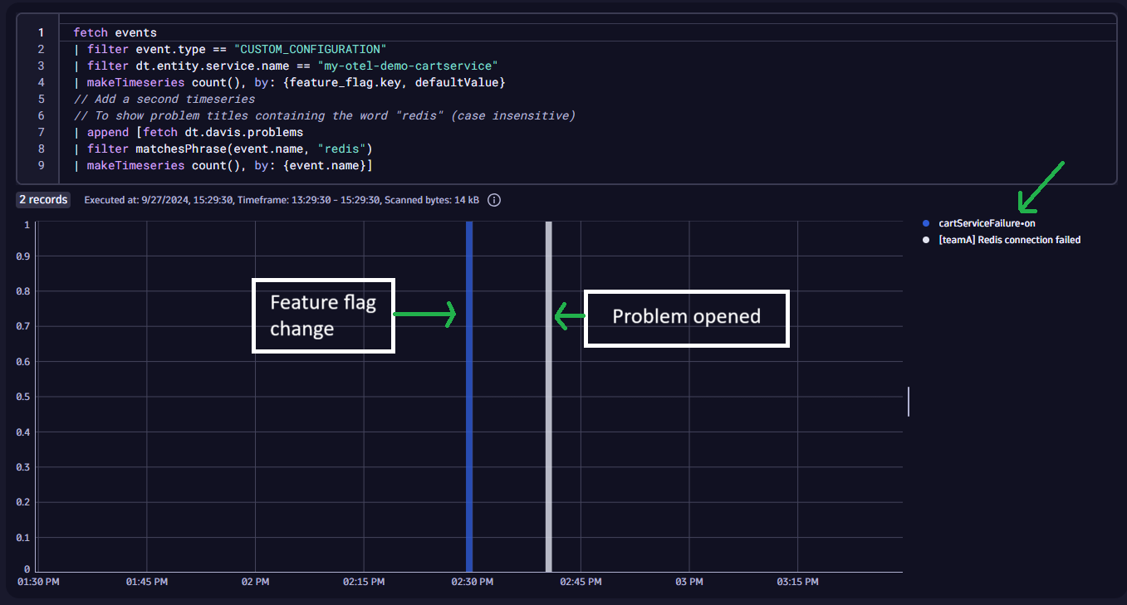Click the 0.1 y-axis label
The height and width of the screenshot is (605, 1127).
pos(24,537)
